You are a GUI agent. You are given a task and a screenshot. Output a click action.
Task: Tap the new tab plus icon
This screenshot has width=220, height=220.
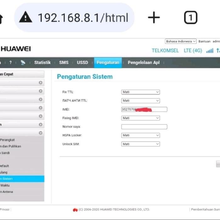click(154, 18)
